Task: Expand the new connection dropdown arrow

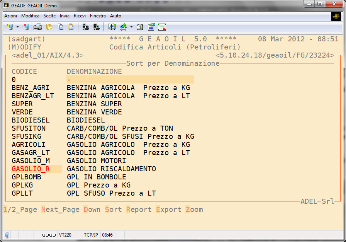Action: point(18,27)
